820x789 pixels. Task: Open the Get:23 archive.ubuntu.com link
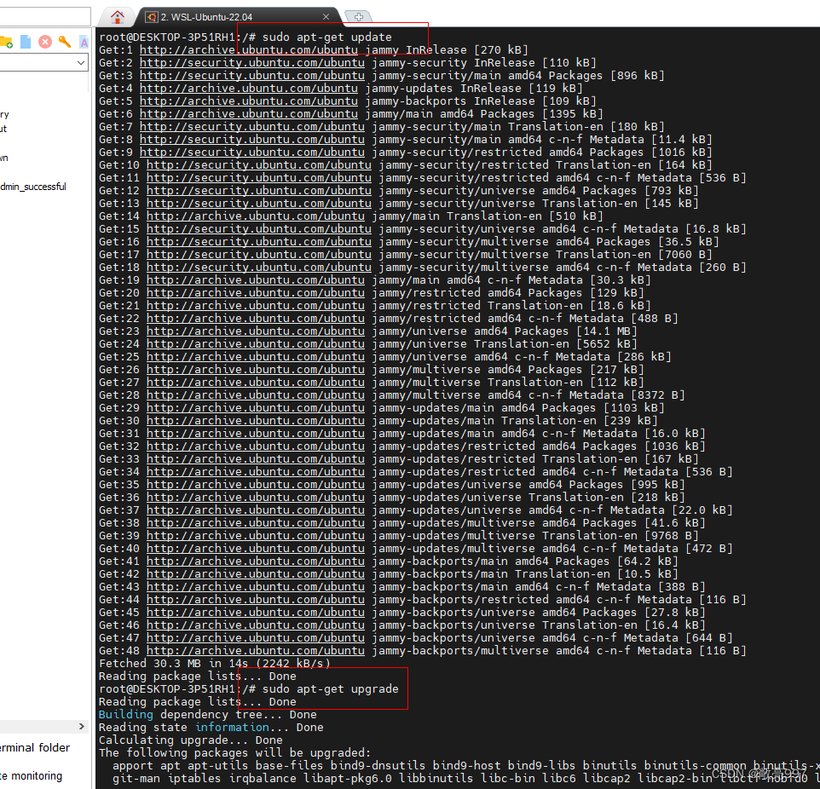(x=256, y=331)
